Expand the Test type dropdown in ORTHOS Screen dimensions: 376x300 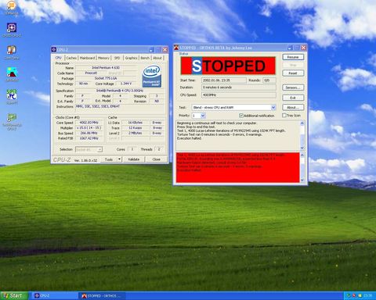273,107
